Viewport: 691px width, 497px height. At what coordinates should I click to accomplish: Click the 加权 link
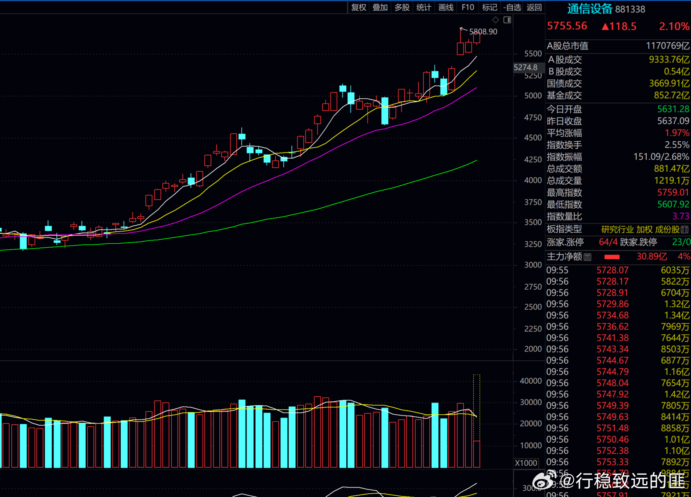click(x=644, y=229)
